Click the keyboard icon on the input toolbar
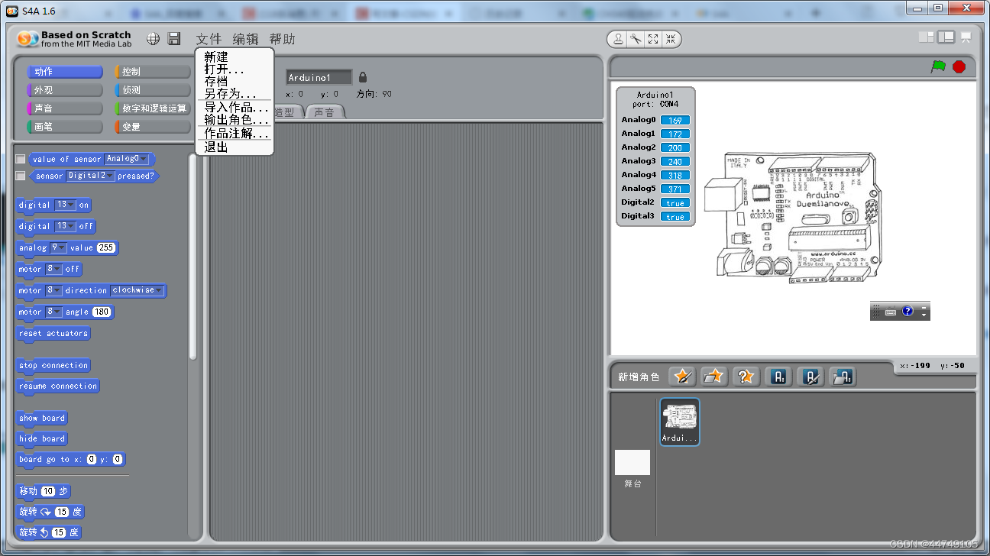The image size is (990, 556). coord(891,312)
